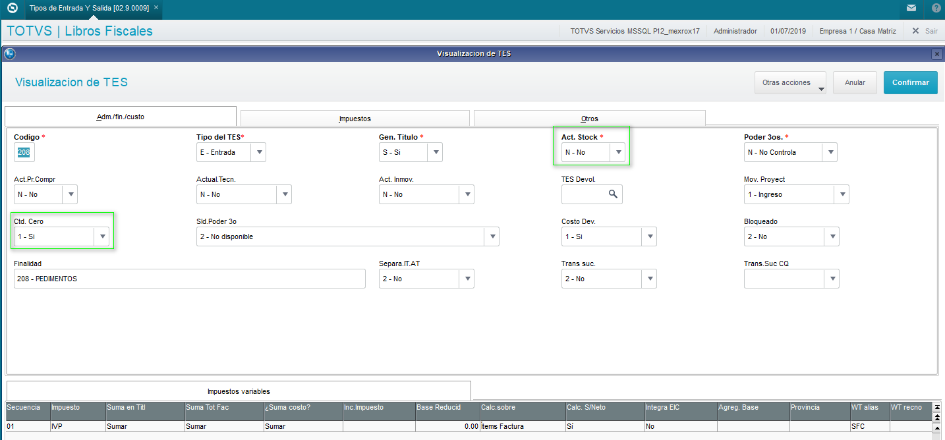Click the Sair exit X icon
This screenshot has width=945, height=440.
point(915,31)
